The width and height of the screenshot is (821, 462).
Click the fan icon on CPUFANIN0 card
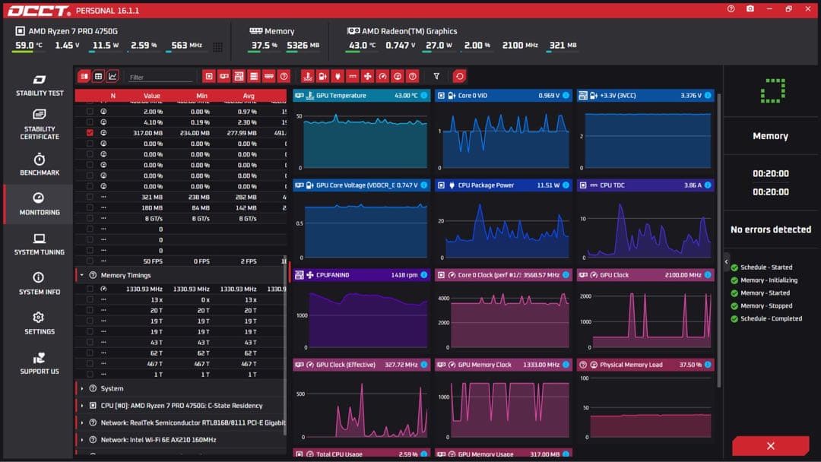(310, 274)
